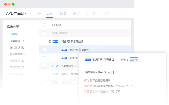Viewport: 169px width, 105px height.
Task: Click the STORY badge of 首页建设 row
Action: [x=64, y=50]
